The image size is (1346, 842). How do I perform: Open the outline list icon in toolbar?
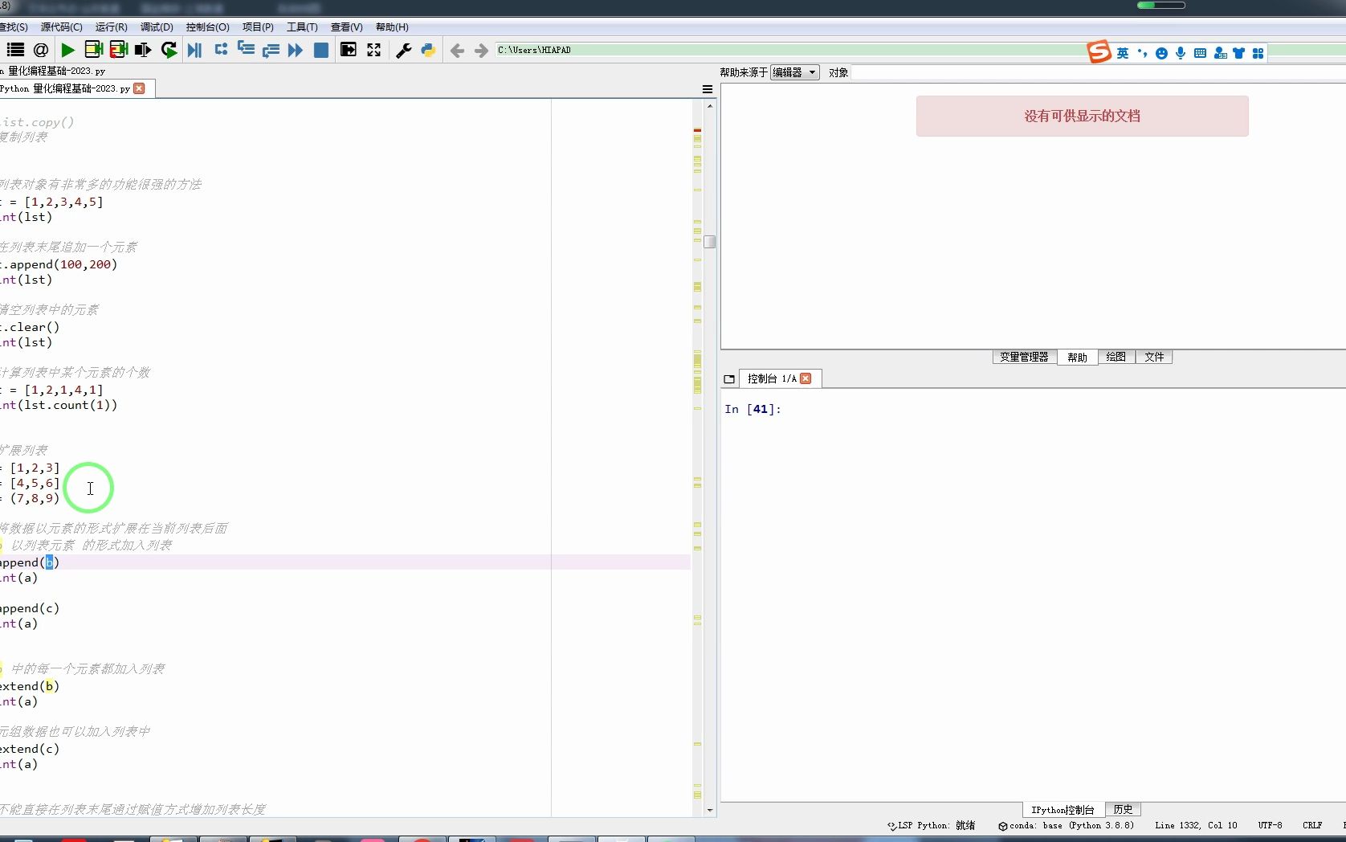[15, 50]
